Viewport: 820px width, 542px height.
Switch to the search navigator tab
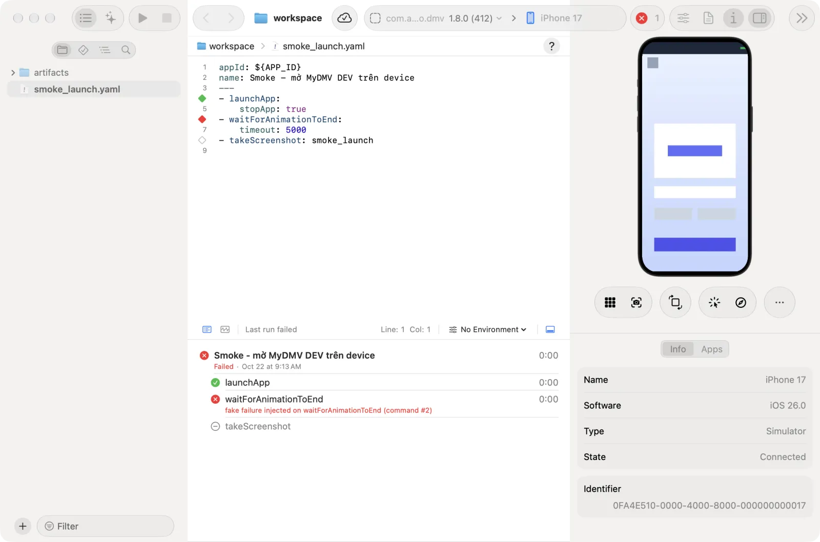pos(126,50)
